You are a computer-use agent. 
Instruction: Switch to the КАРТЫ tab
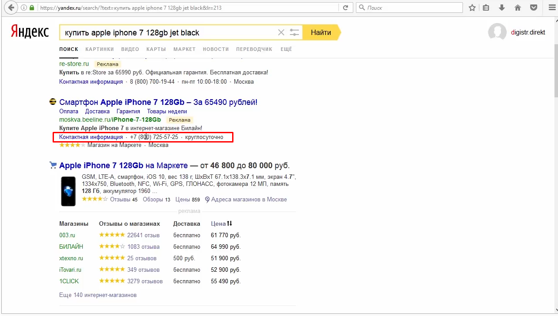(156, 49)
